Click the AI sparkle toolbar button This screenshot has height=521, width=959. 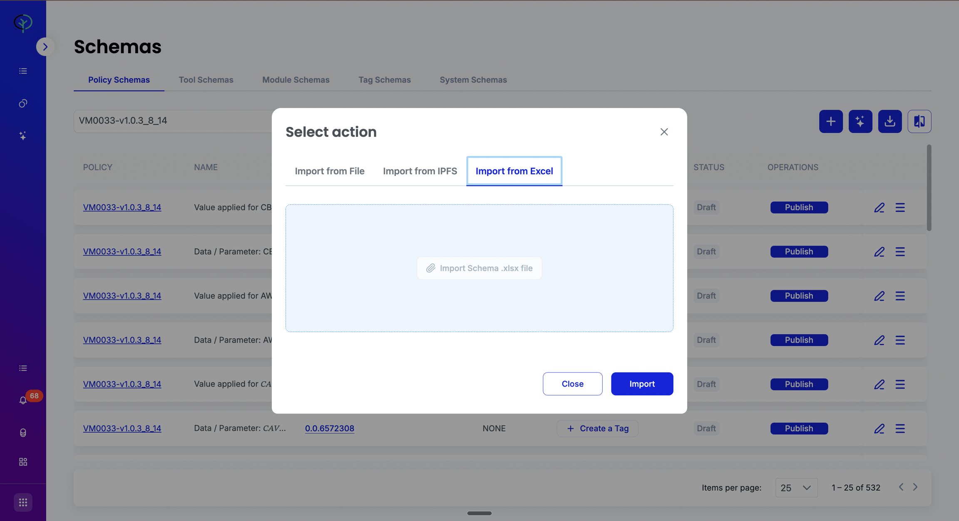click(860, 122)
